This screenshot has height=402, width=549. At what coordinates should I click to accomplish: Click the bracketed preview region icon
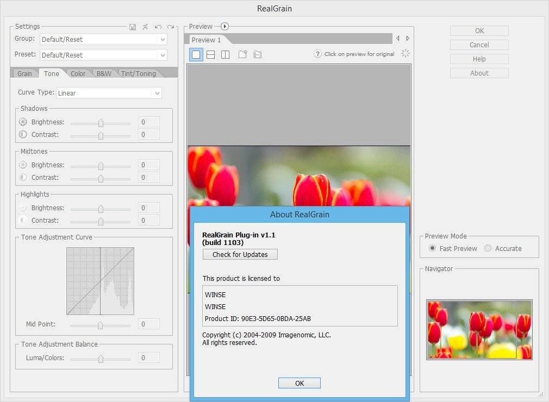click(258, 54)
